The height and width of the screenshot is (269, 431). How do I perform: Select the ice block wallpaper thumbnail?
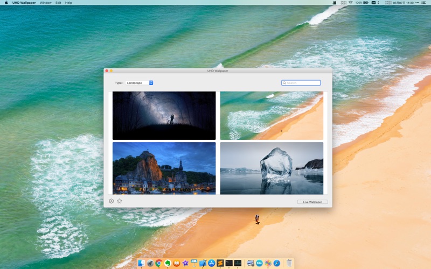[x=272, y=168]
